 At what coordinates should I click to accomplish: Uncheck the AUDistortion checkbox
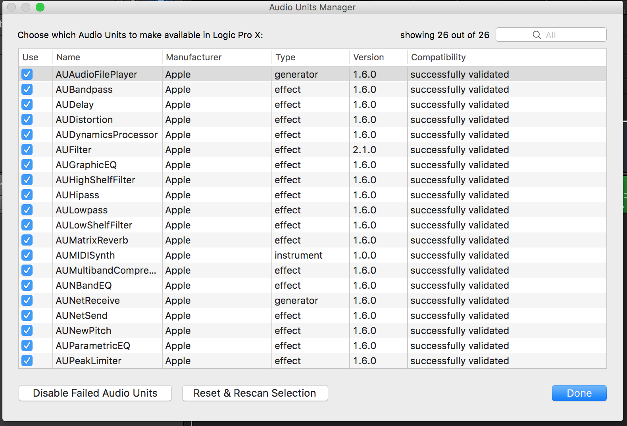tap(27, 119)
